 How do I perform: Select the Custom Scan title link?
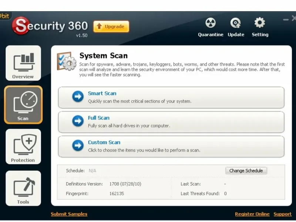(104, 142)
